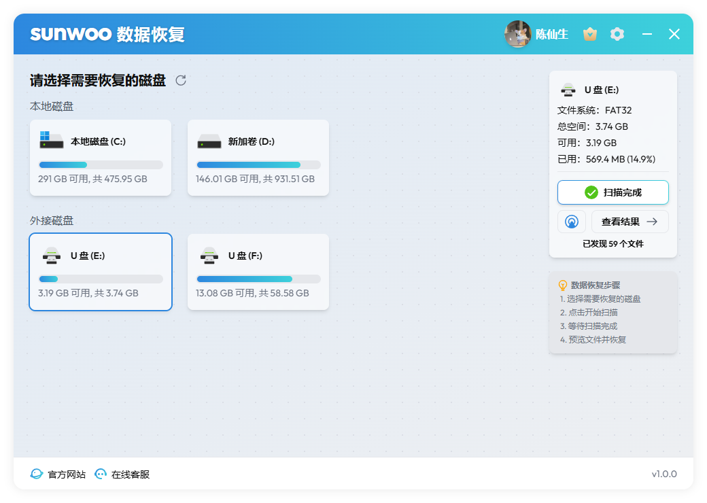Click the 官方网站 globe icon

(x=37, y=474)
